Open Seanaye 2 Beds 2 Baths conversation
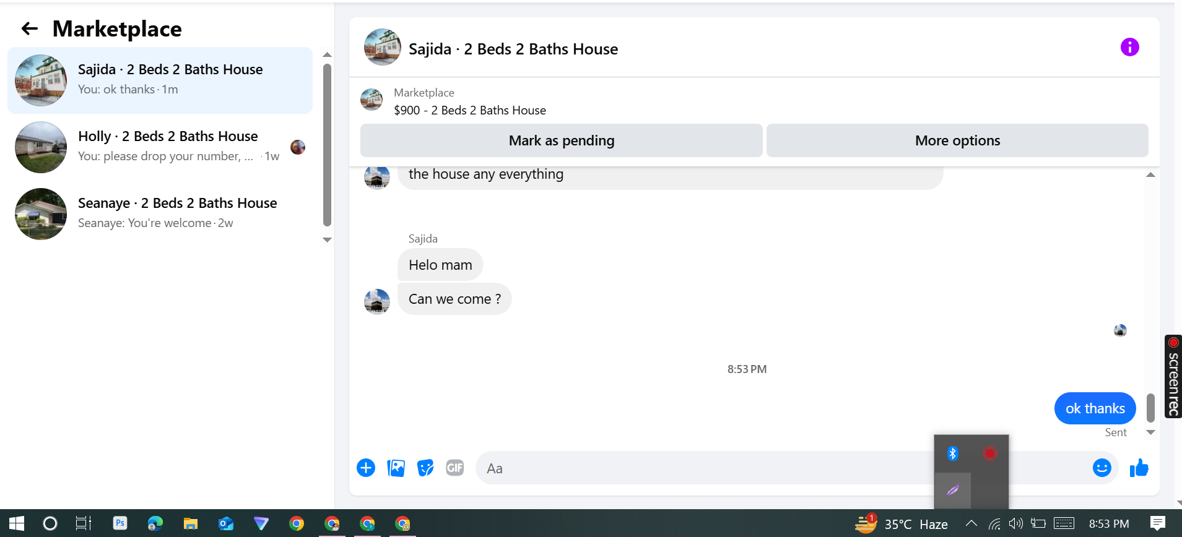The width and height of the screenshot is (1182, 537). tap(160, 213)
